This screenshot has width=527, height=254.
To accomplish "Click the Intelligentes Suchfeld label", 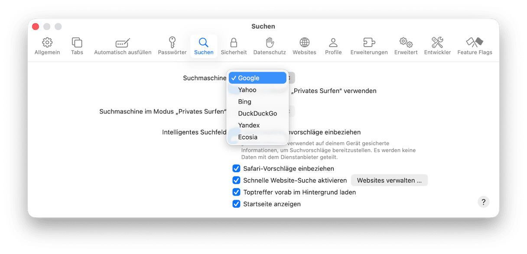I will click(194, 132).
